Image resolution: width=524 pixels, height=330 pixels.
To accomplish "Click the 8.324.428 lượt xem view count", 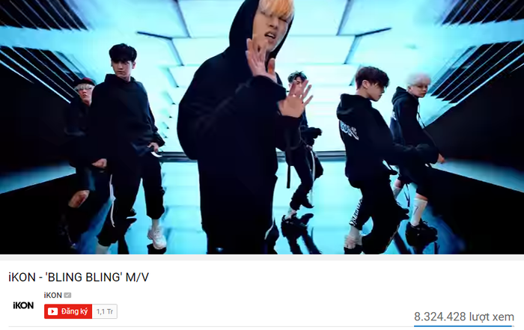I will coord(464,317).
